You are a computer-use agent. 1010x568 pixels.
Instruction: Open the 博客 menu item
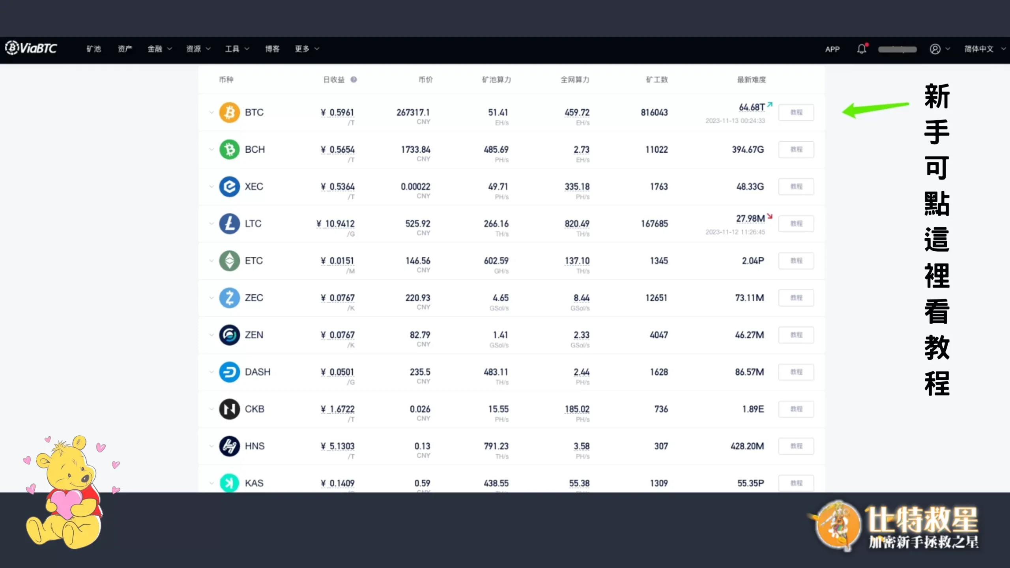pyautogui.click(x=272, y=49)
